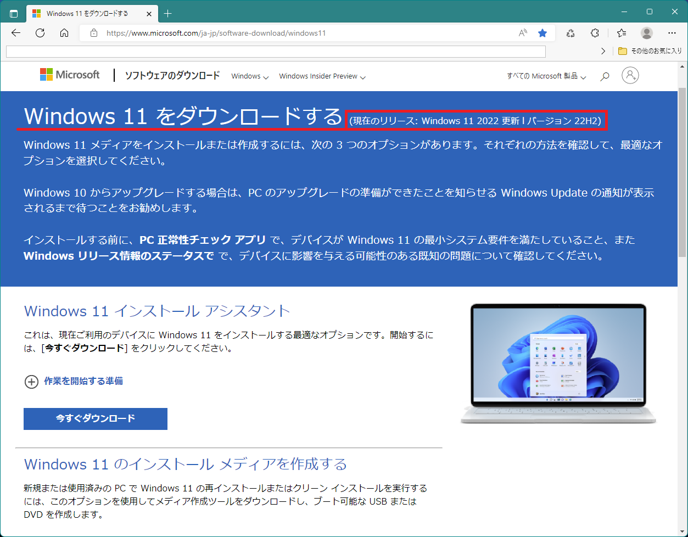Image resolution: width=688 pixels, height=537 pixels.
Task: Start Read Aloud for the page
Action: (x=522, y=33)
